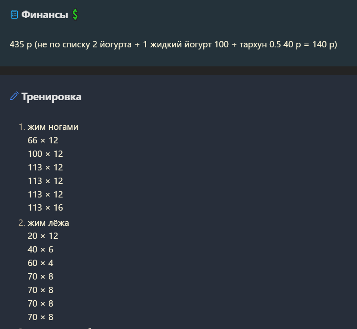
Task: Click the first 113 × 12 line
Action: tap(45, 167)
